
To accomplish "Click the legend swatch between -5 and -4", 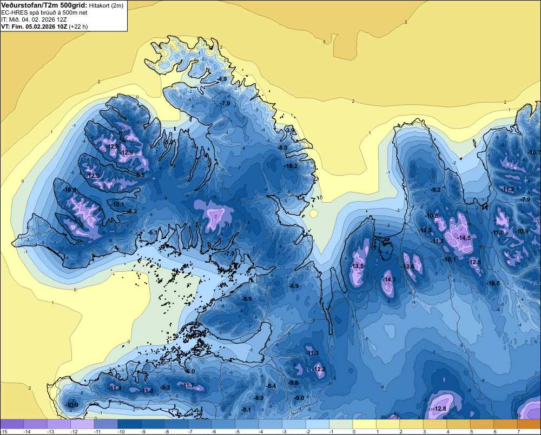I will [x=247, y=424].
